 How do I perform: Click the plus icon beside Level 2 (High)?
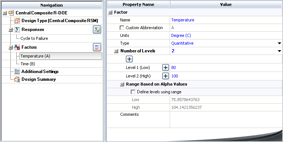coord(165,76)
